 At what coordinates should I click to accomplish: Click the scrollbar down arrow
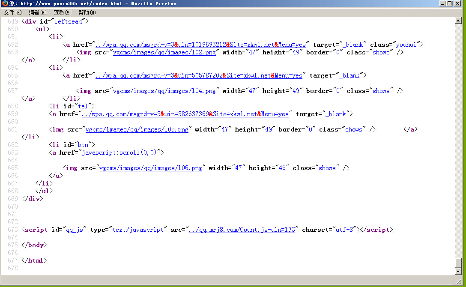[458, 271]
